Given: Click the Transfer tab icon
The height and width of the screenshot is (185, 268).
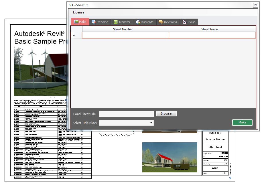Looking at the screenshot, I should [x=116, y=22].
